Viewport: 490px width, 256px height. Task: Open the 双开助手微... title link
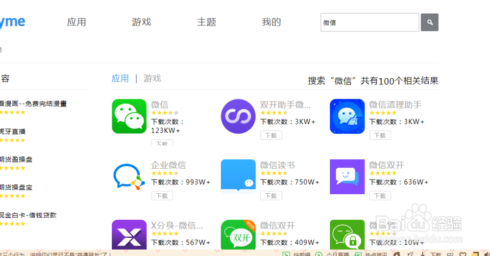click(285, 104)
